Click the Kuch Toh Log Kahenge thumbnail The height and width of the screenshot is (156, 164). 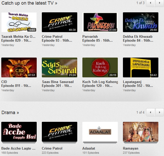[100, 67]
